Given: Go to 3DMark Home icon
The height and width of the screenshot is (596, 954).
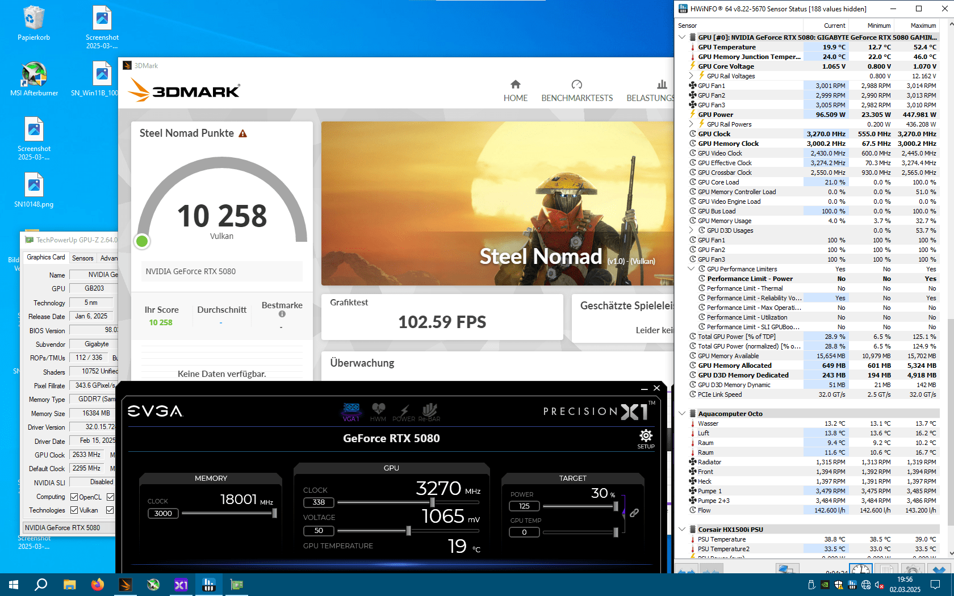Looking at the screenshot, I should (516, 85).
